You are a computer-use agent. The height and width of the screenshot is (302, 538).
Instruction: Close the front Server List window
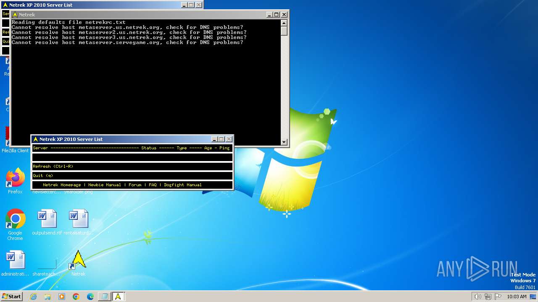tap(229, 139)
